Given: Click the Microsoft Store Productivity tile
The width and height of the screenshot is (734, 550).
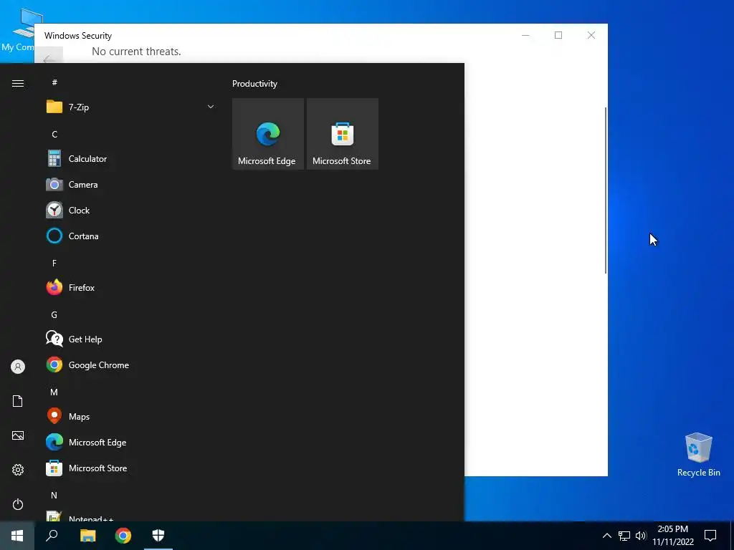Looking at the screenshot, I should [x=342, y=134].
